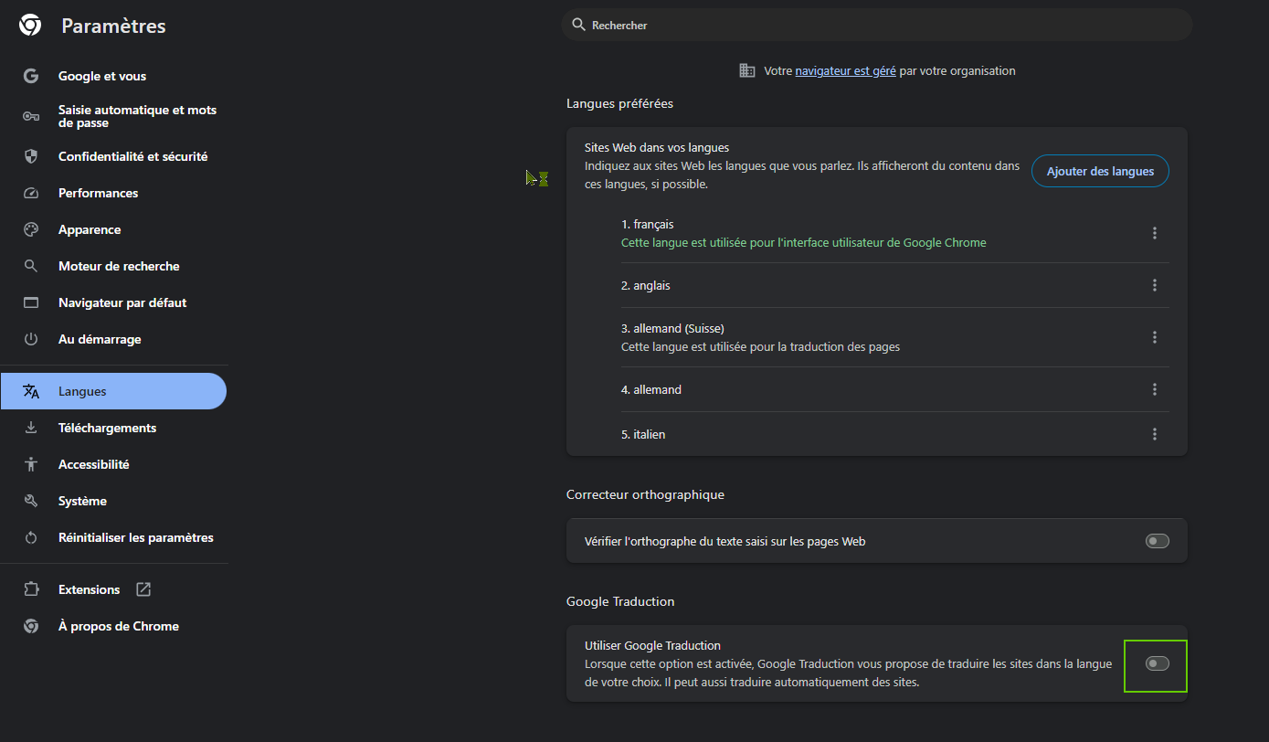Image resolution: width=1269 pixels, height=742 pixels.
Task: Click the Correcteur orthographique heading
Action: (645, 494)
